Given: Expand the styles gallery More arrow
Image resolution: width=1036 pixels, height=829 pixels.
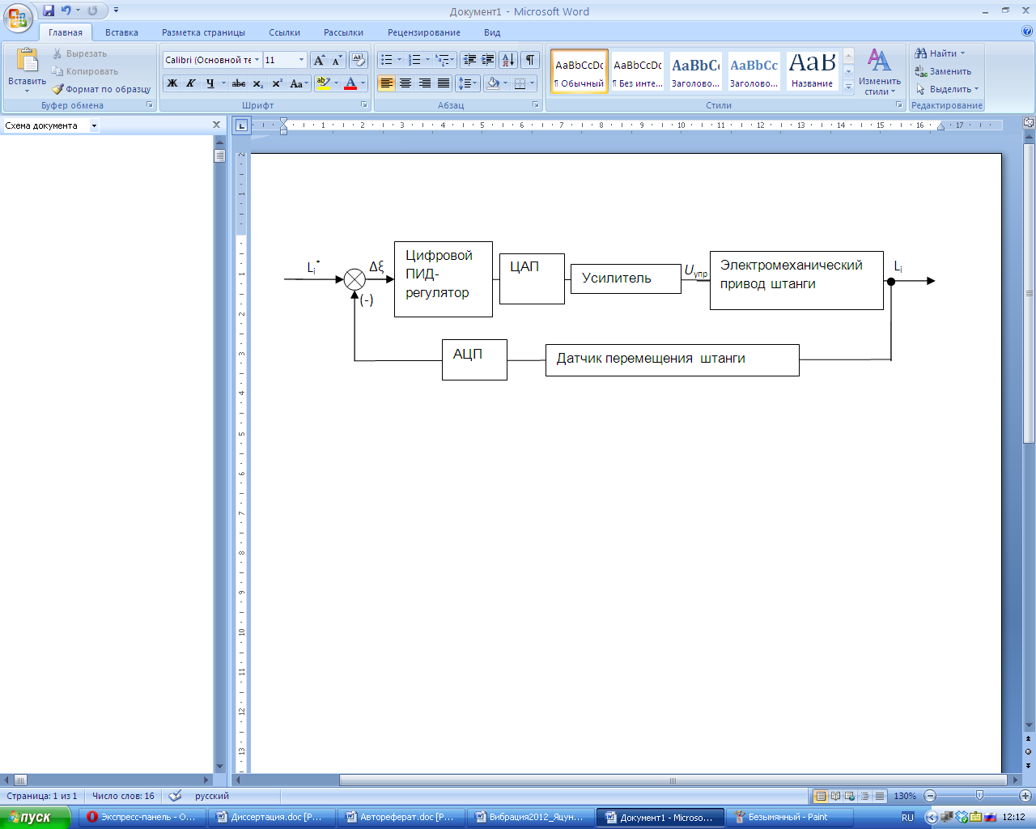Looking at the screenshot, I should tap(848, 87).
